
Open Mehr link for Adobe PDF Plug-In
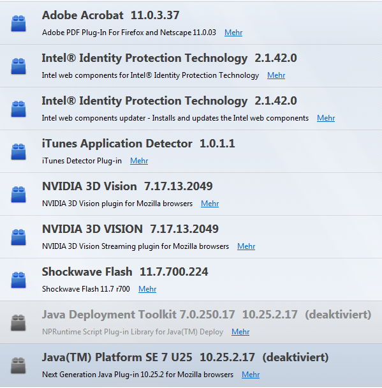pyautogui.click(x=233, y=33)
